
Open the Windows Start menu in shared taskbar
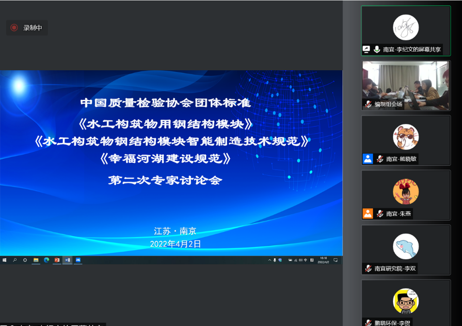5,260
